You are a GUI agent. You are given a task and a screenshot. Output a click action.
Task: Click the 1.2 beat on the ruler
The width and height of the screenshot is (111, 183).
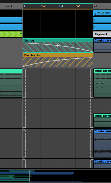click(43, 6)
